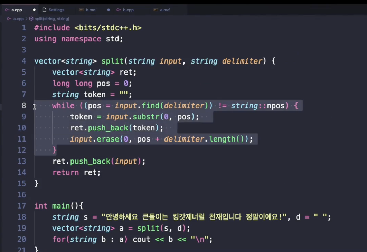Viewport: 367px width, 252px height.
Task: Click 'find' method call on line 8
Action: (151, 106)
